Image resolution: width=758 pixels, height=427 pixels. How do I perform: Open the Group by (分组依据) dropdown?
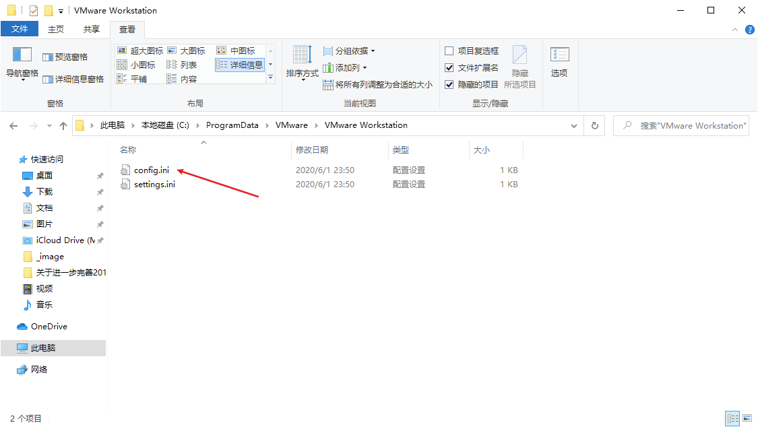coord(349,51)
